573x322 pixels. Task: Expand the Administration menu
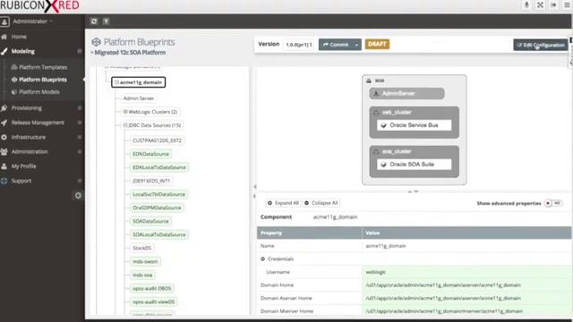(x=30, y=152)
